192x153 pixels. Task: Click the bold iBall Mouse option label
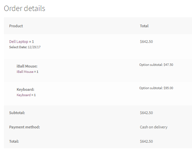(27, 66)
